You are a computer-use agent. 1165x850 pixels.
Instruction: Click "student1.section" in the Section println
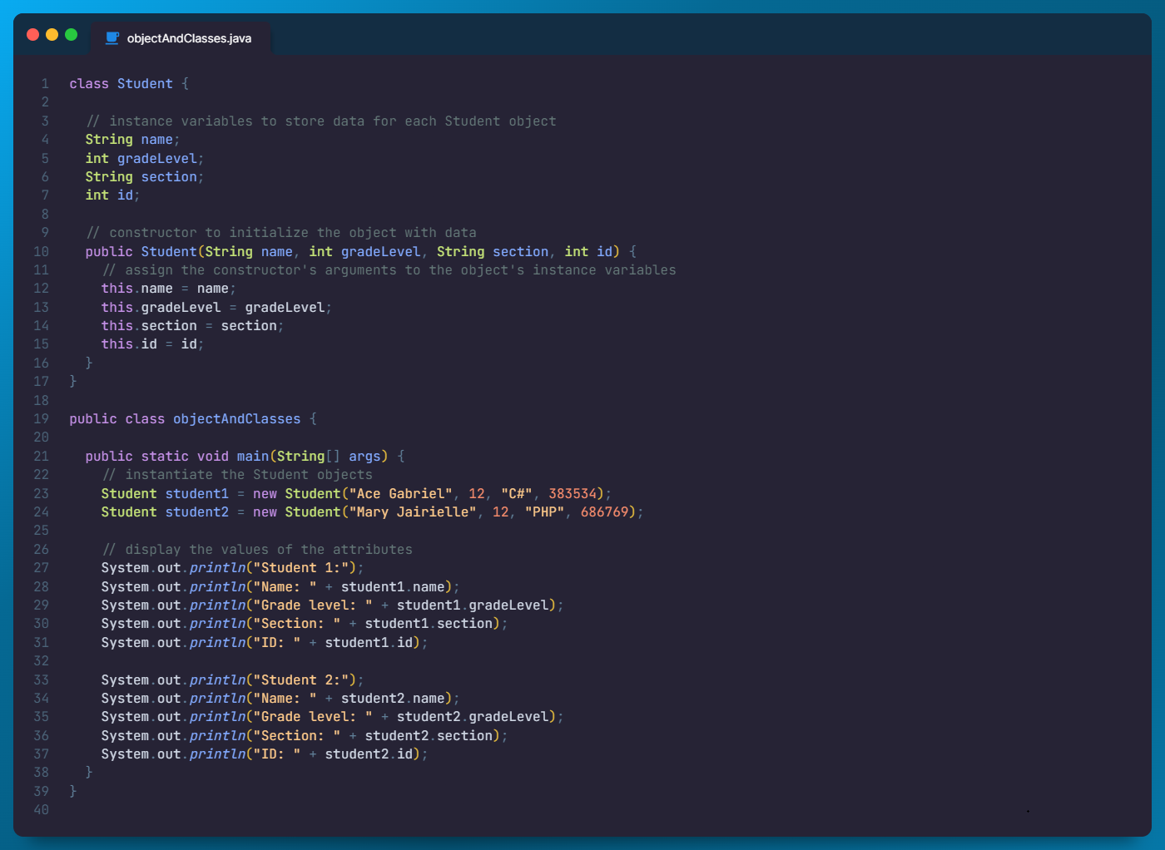coord(429,624)
